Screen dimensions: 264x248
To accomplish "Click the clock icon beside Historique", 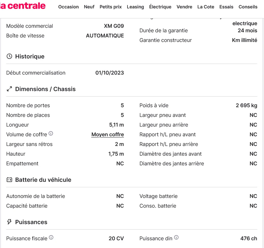I will click(9, 56).
